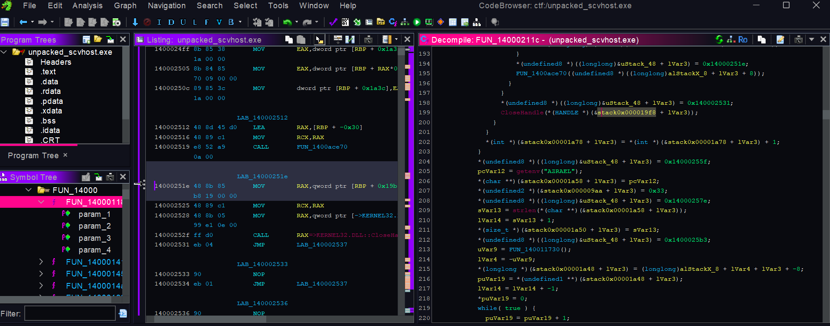Image resolution: width=830 pixels, height=326 pixels.
Task: Toggle the 'F' function navigation type
Action: tap(207, 22)
